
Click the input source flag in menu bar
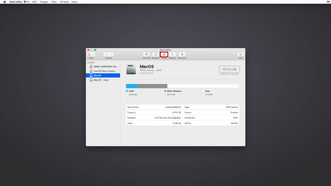pyautogui.click(x=328, y=2)
